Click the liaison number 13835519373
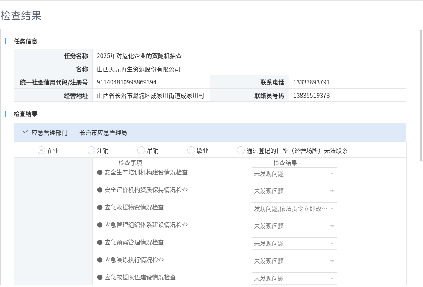 pyautogui.click(x=312, y=96)
